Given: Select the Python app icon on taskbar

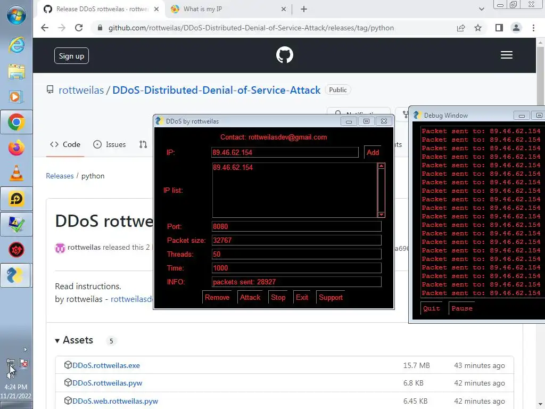Looking at the screenshot, I should pos(15,275).
